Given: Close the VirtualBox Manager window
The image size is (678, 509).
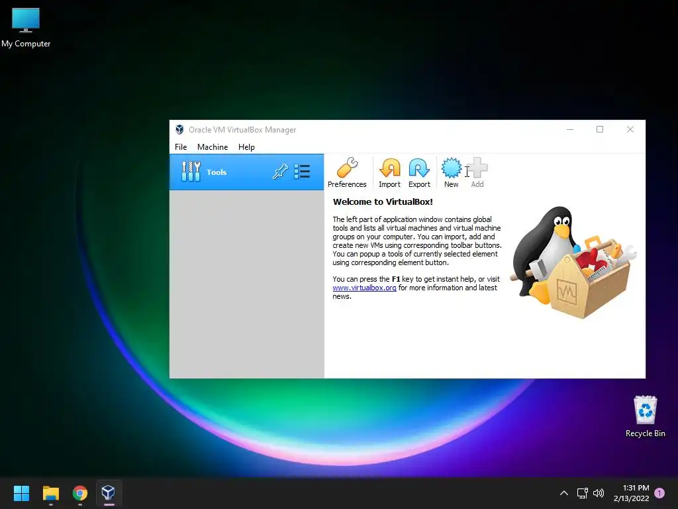Looking at the screenshot, I should click(630, 129).
